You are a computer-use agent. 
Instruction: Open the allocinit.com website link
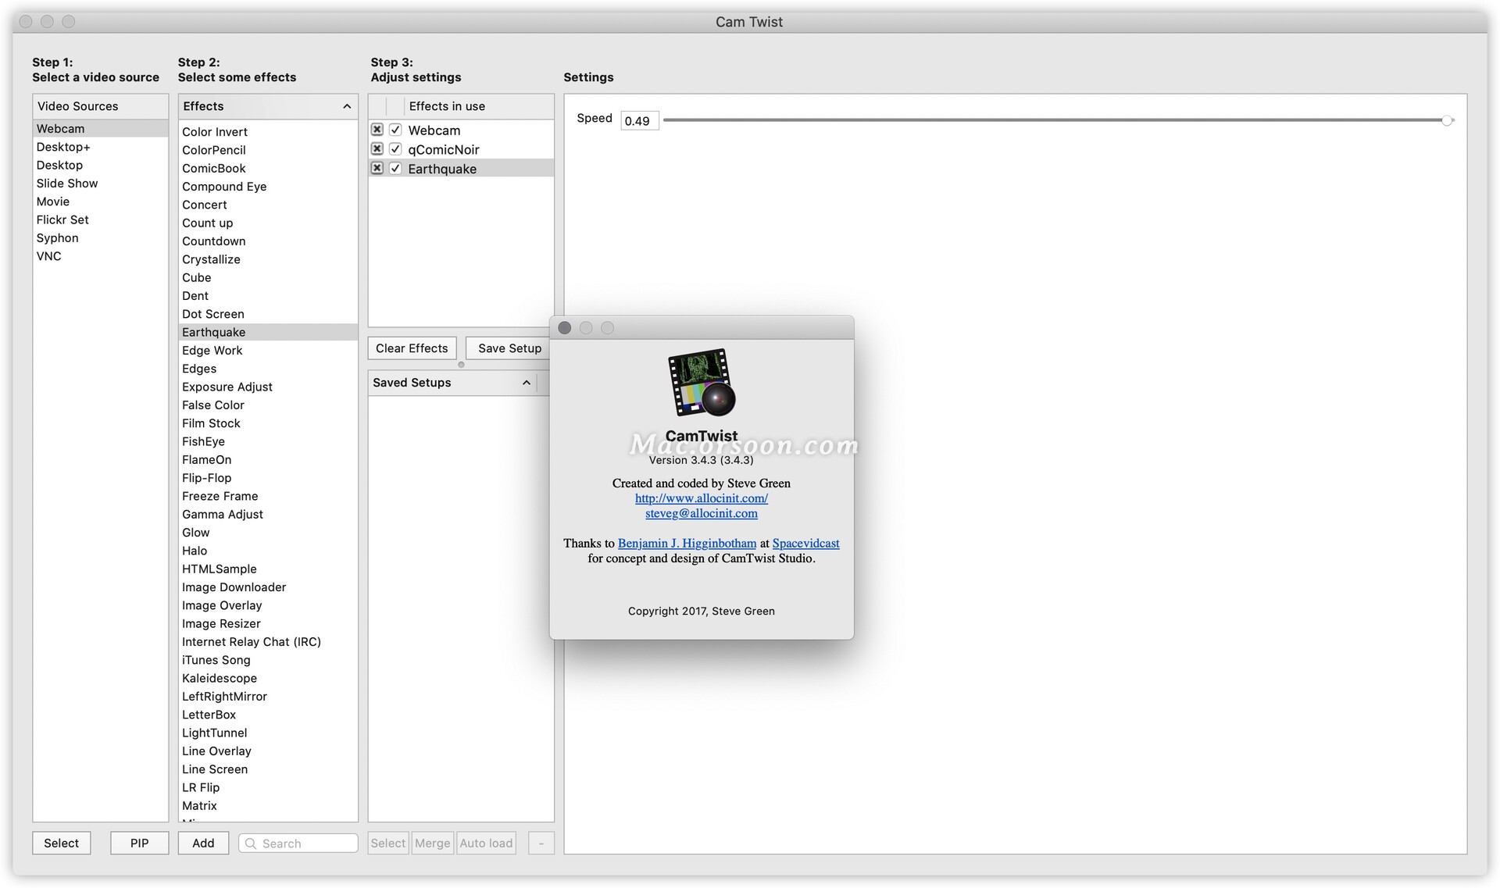coord(701,498)
